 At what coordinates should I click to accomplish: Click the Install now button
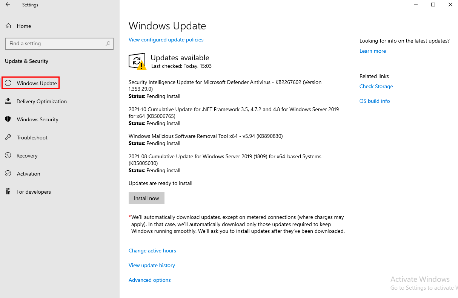pos(146,198)
